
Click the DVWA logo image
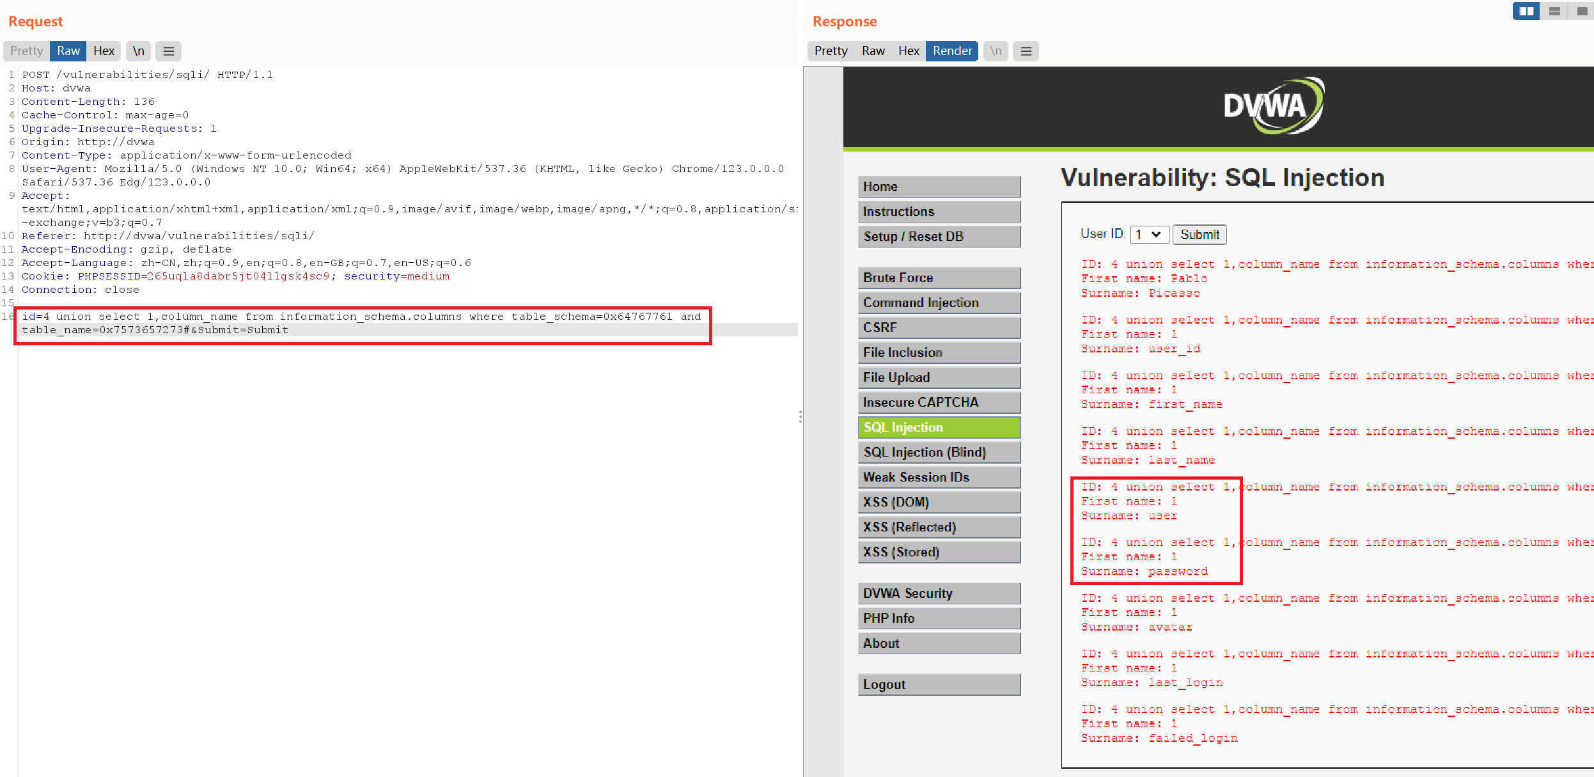point(1273,106)
